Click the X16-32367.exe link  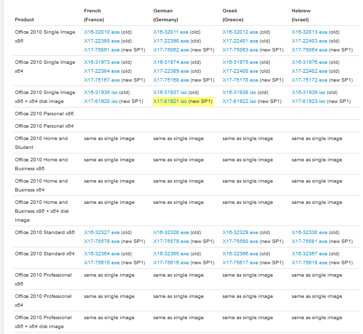pyautogui.click(x=309, y=254)
